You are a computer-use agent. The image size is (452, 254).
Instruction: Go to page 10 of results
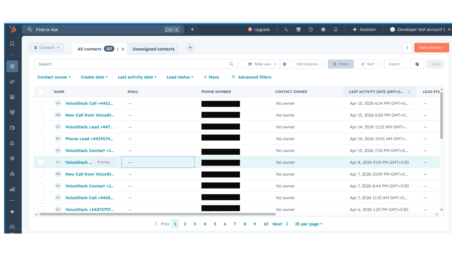coord(266,224)
